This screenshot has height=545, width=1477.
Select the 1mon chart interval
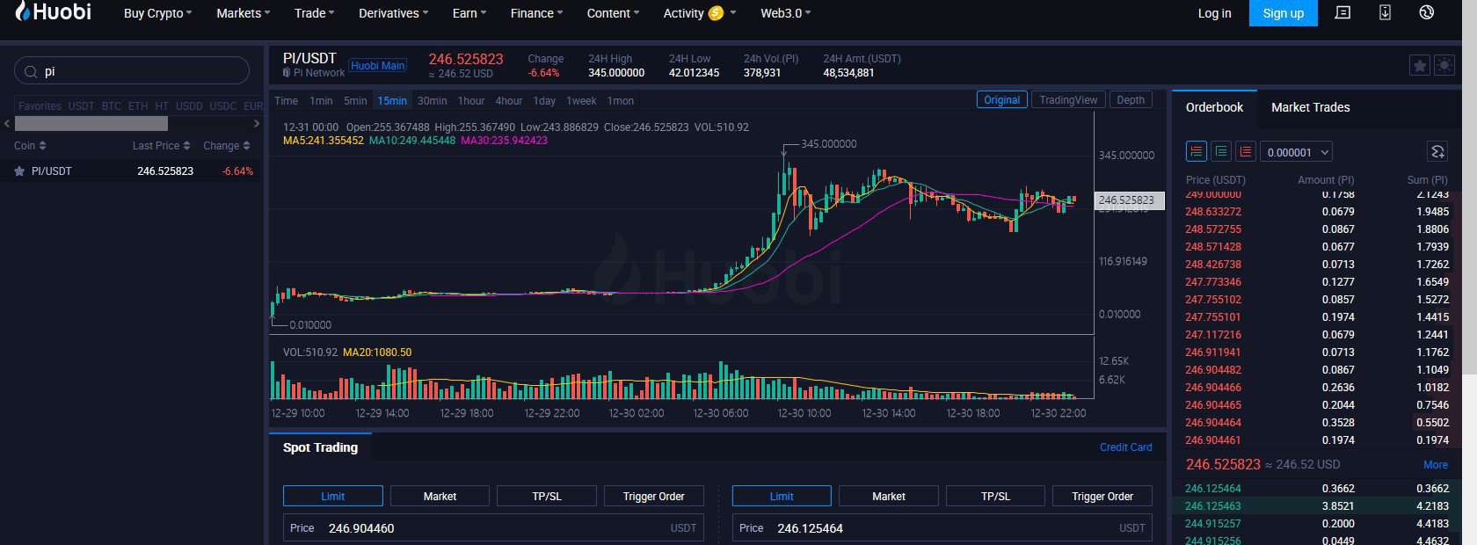[621, 101]
